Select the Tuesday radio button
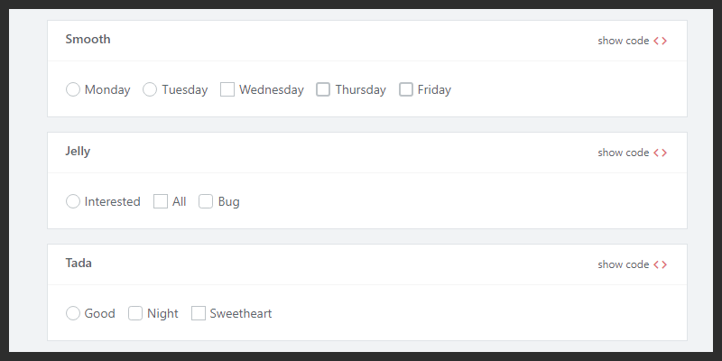Image resolution: width=722 pixels, height=361 pixels. (x=150, y=89)
